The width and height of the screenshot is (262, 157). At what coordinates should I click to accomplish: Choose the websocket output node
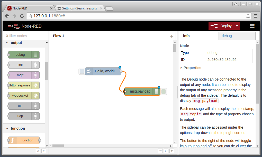[x=24, y=96]
